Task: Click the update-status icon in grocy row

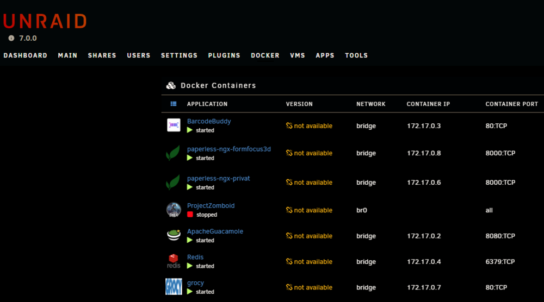Action: tap(289, 287)
